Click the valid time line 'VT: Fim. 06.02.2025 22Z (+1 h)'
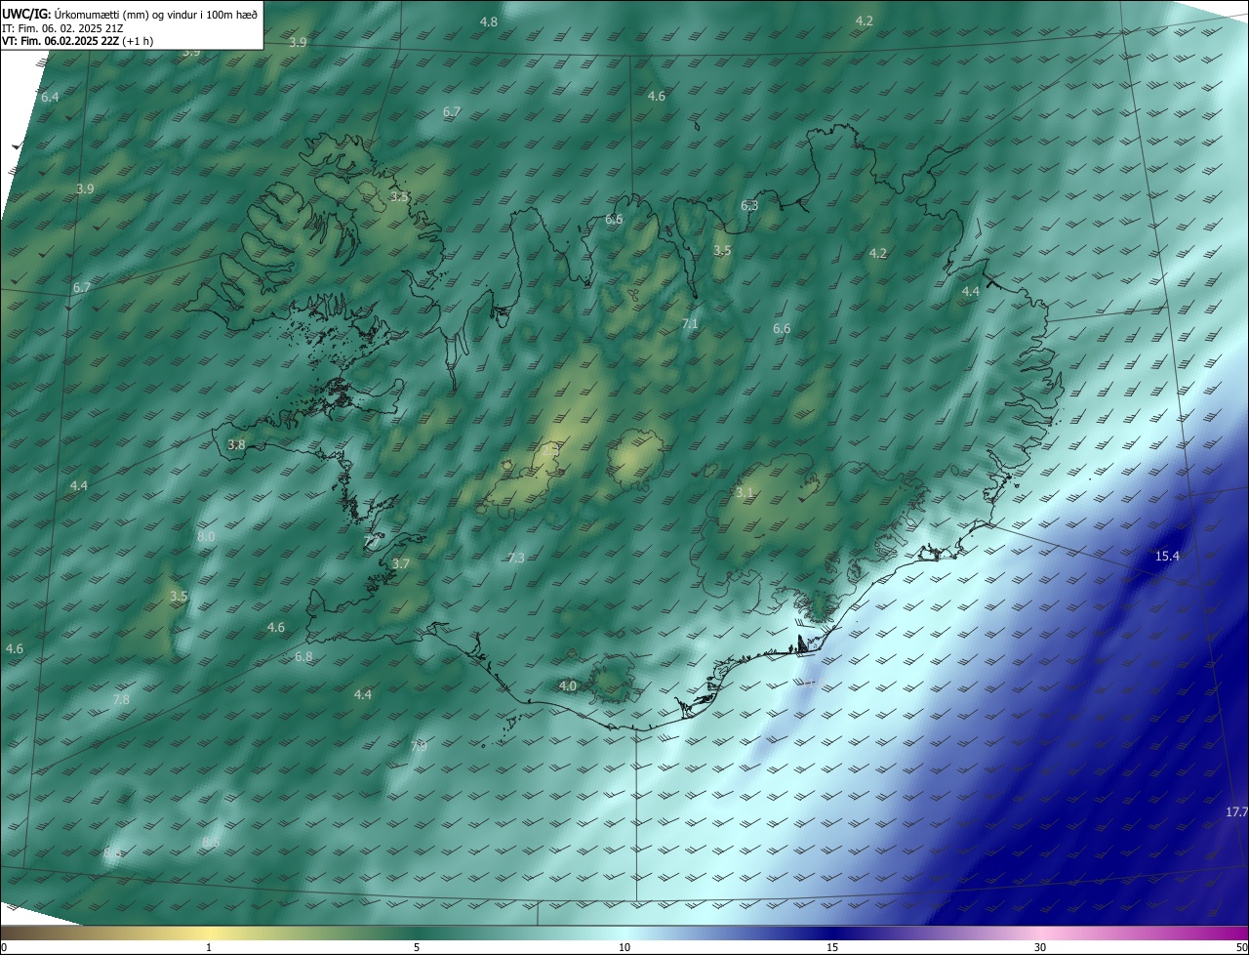This screenshot has height=955, width=1249. (77, 41)
